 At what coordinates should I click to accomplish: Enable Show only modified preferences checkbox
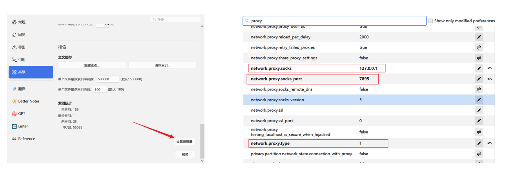[430, 21]
